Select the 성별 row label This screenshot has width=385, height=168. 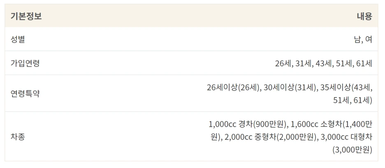(18, 39)
